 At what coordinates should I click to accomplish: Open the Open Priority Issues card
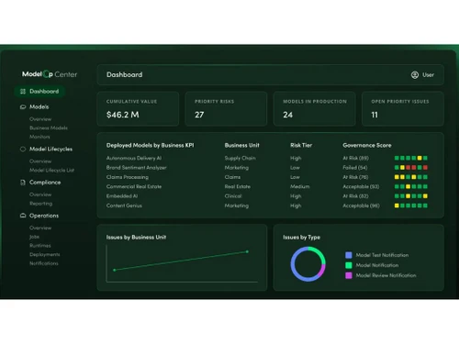(403, 109)
